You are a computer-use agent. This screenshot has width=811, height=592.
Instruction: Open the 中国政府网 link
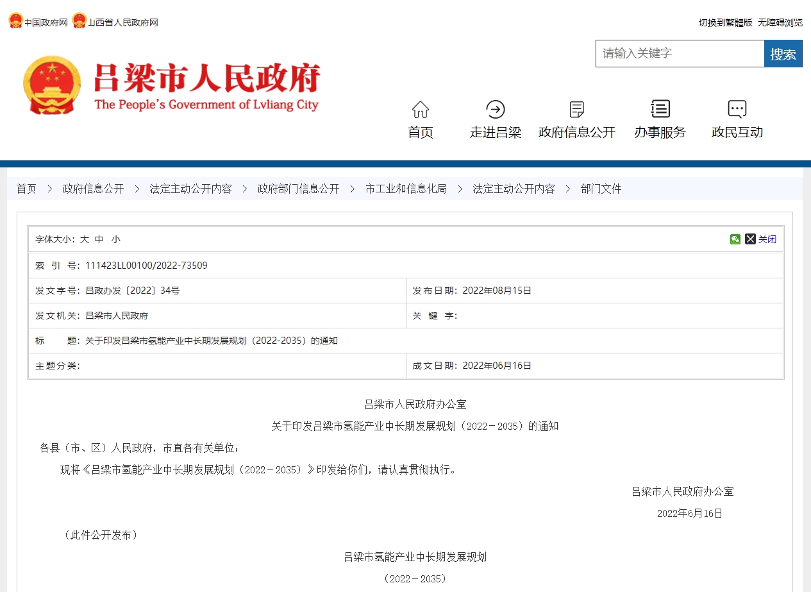click(46, 22)
